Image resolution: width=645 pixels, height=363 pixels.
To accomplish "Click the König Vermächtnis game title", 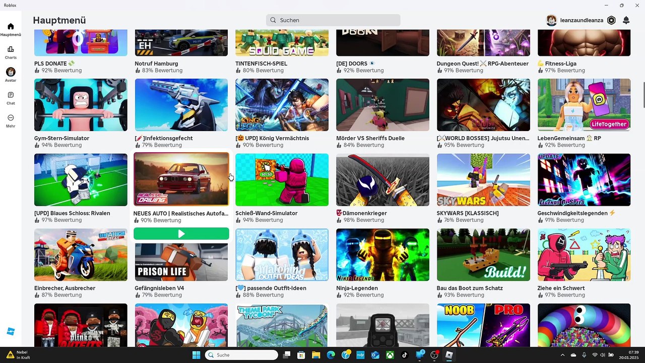I will coord(272,138).
